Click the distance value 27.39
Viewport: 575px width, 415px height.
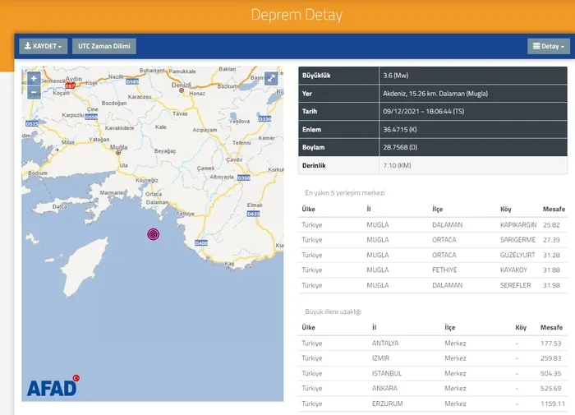(x=551, y=240)
